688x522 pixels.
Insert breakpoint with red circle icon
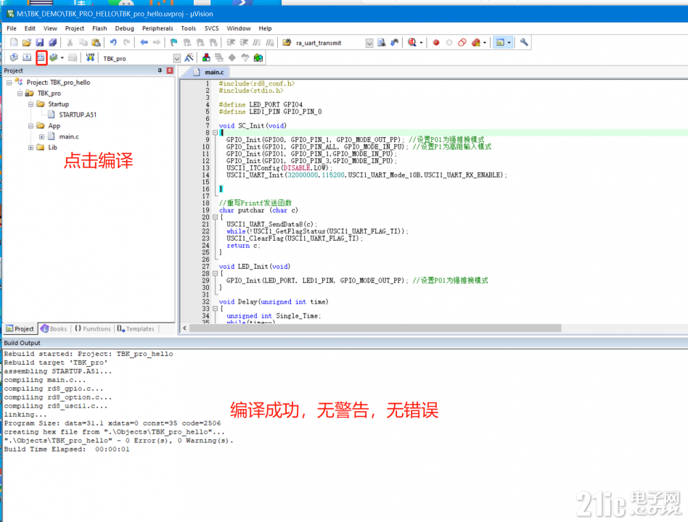pos(436,43)
